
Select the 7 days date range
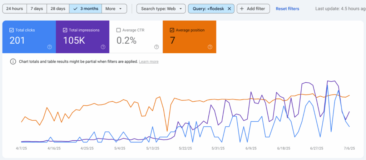click(x=37, y=9)
